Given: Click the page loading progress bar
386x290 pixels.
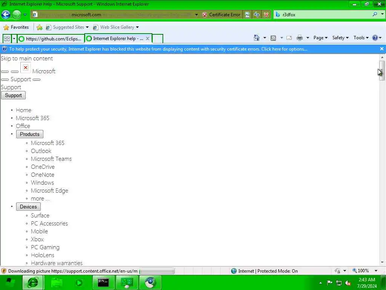Looking at the screenshot, I should coord(157,271).
